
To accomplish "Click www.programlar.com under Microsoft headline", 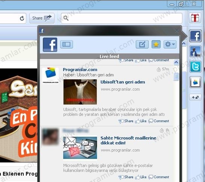I will tap(120, 150).
